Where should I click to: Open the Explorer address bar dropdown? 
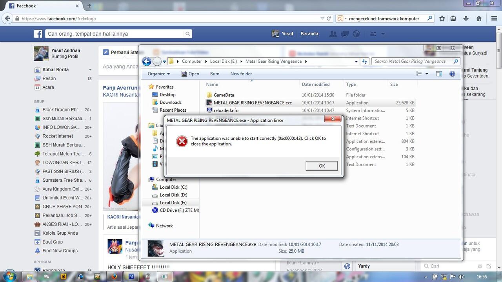[356, 61]
